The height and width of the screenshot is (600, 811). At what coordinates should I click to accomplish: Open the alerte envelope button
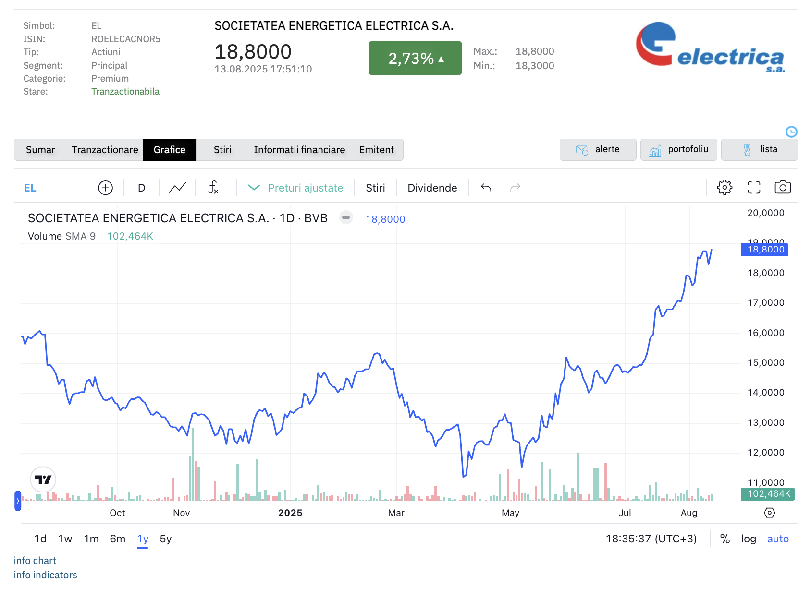[598, 150]
